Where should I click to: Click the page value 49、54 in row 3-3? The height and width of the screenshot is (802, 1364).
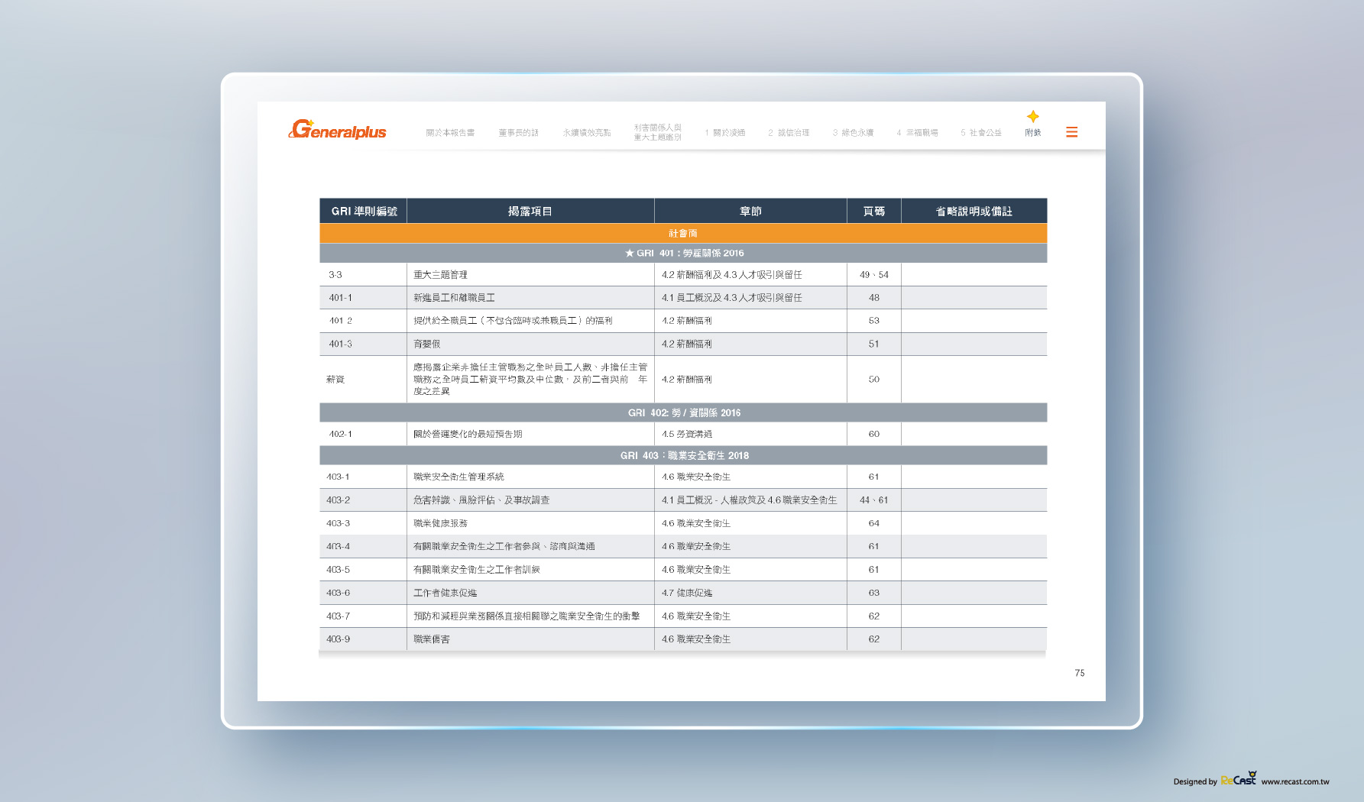pos(874,274)
